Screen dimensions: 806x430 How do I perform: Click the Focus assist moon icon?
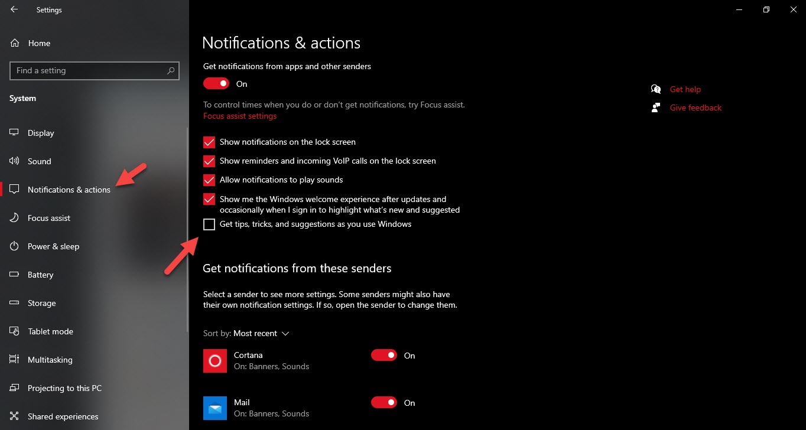(15, 218)
